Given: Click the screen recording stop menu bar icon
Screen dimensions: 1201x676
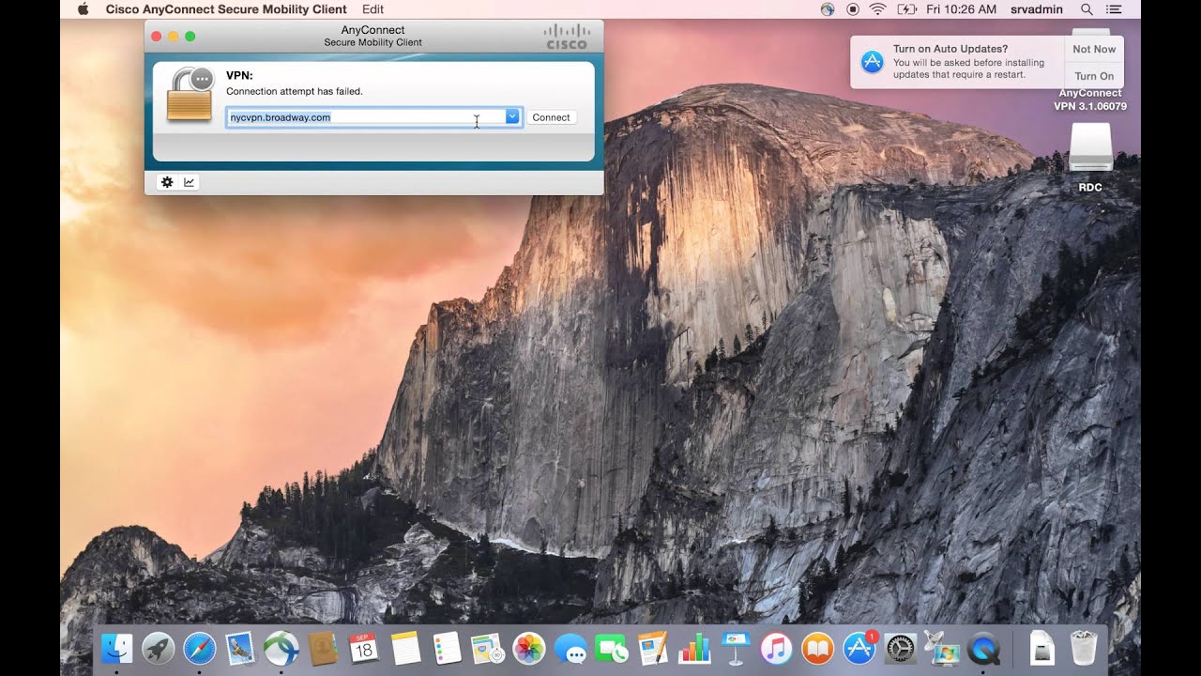Looking at the screenshot, I should pyautogui.click(x=853, y=9).
